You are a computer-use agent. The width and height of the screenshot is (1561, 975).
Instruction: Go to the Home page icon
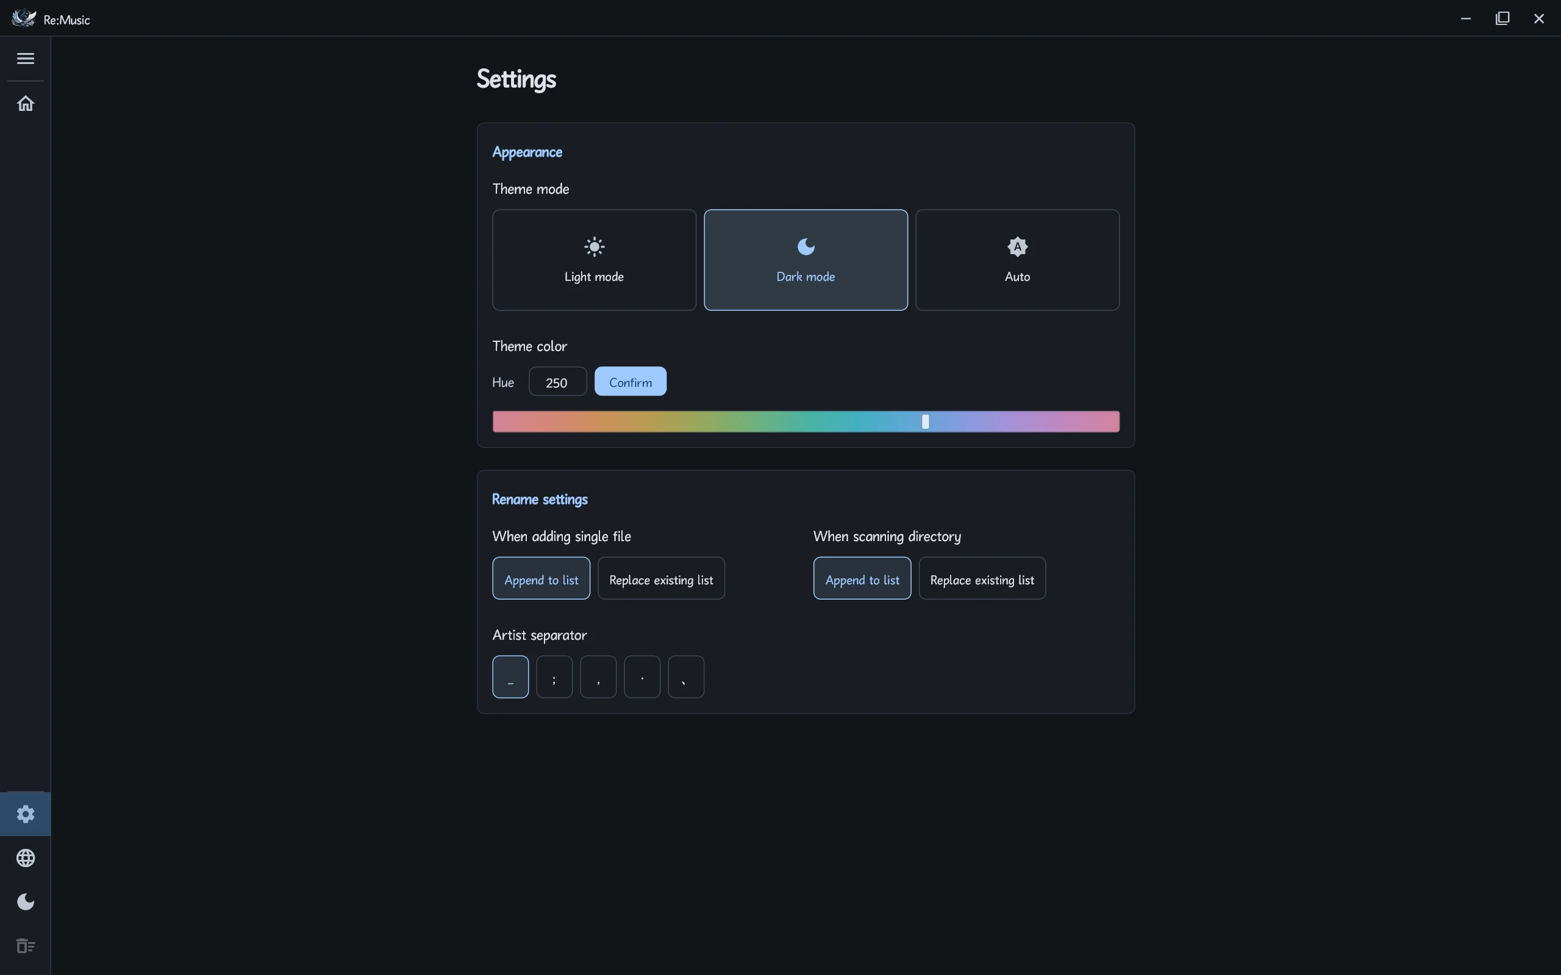(x=25, y=103)
